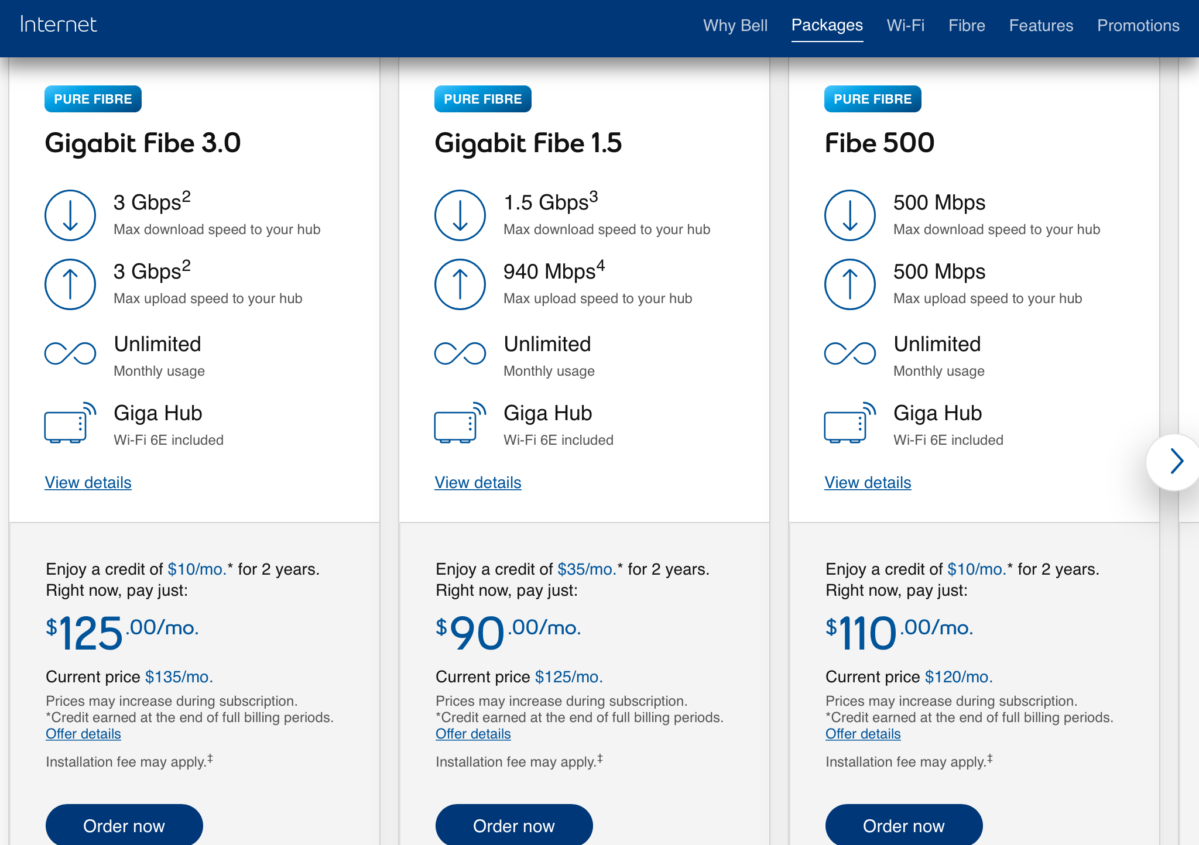Click the infinity icon in Gigabit Fibe 1.5 card
Viewport: 1199px width, 845px height.
[x=460, y=353]
